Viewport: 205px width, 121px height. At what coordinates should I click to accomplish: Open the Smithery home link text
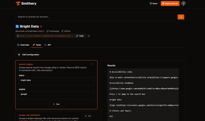(x=29, y=4)
